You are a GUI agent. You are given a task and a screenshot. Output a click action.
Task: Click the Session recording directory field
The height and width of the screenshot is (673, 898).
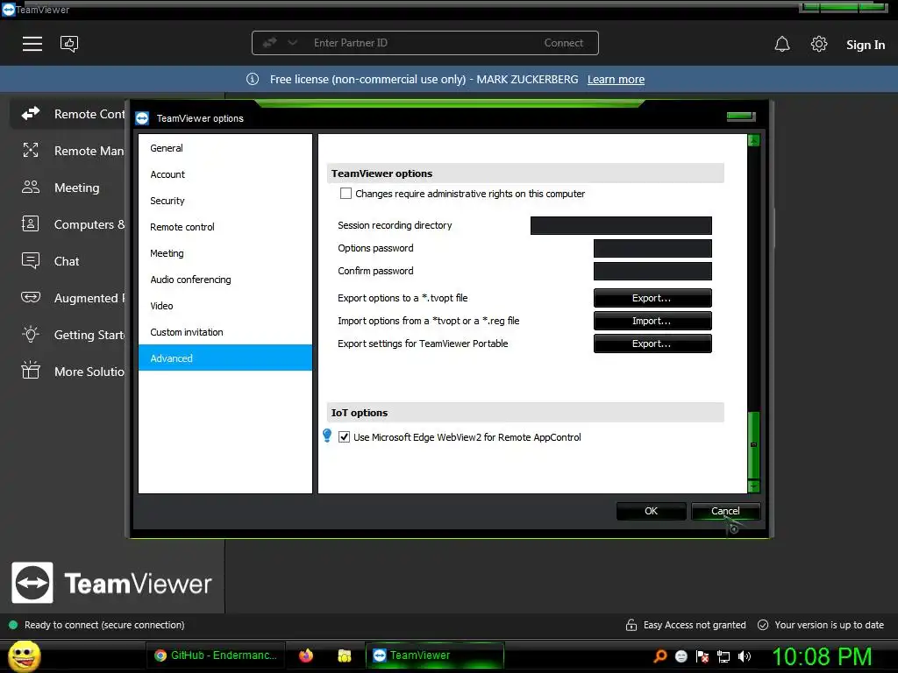click(x=621, y=225)
